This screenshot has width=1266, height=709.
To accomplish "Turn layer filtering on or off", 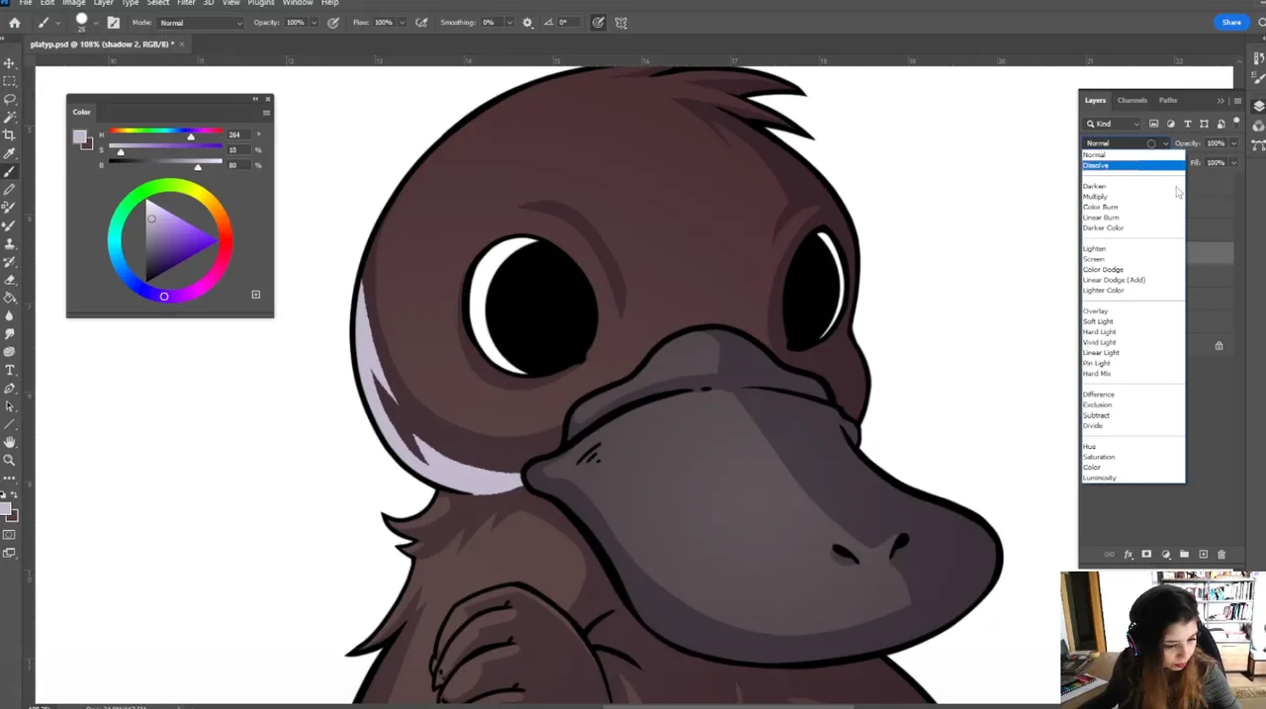I will pos(1236,121).
